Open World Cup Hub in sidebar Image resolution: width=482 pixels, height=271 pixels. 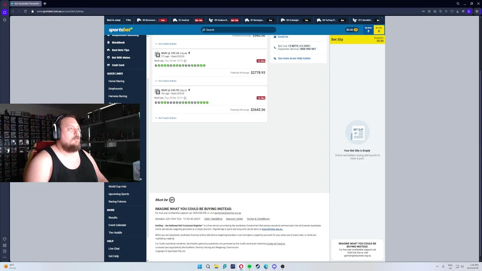coord(117,186)
